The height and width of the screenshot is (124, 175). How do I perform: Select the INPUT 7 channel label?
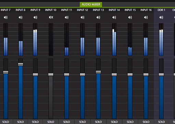tap(5, 10)
